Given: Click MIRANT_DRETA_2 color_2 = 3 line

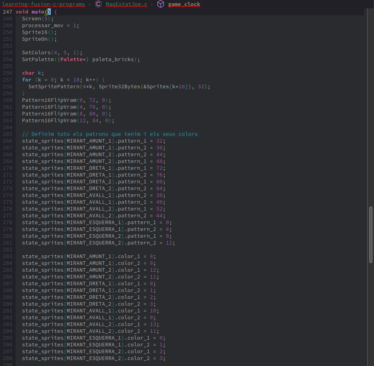Looking at the screenshot, I should (89, 304).
